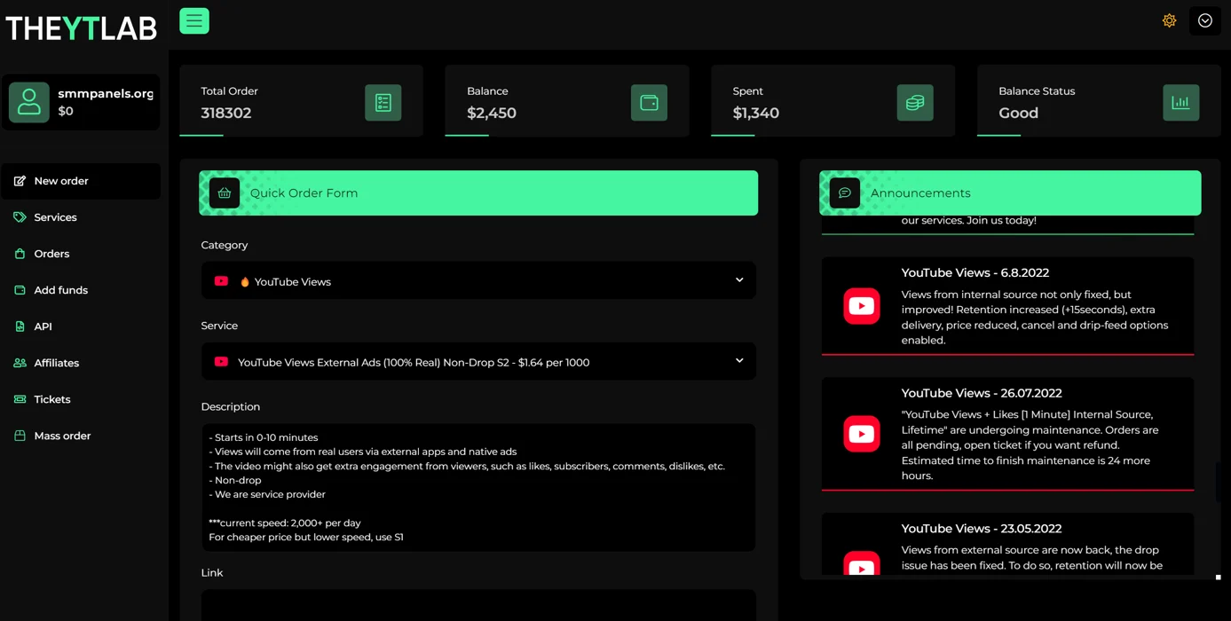Click the Services tag icon
This screenshot has height=621, width=1231.
click(x=20, y=217)
